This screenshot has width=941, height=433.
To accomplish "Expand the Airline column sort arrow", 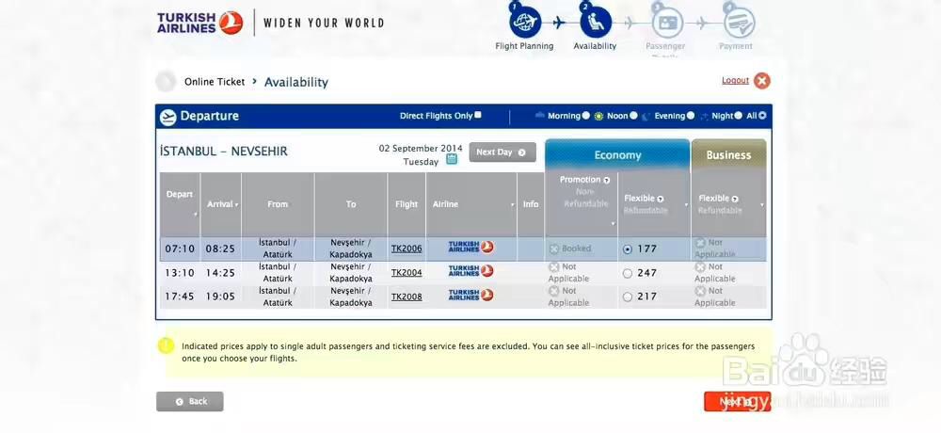I will (513, 205).
